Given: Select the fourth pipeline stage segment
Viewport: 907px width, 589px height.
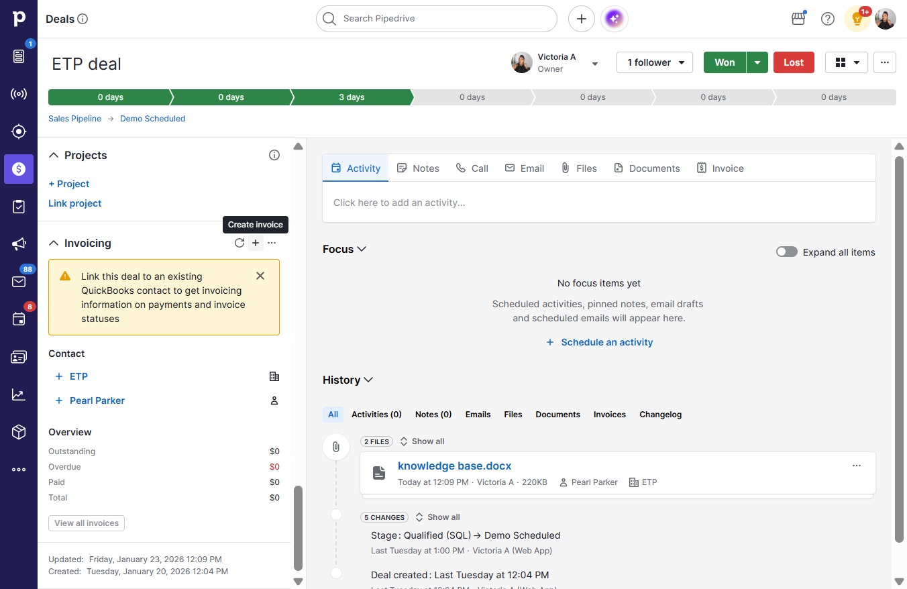Looking at the screenshot, I should coord(472,97).
